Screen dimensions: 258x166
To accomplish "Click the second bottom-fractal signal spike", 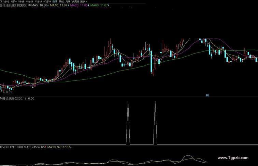I will pyautogui.click(x=155, y=123).
